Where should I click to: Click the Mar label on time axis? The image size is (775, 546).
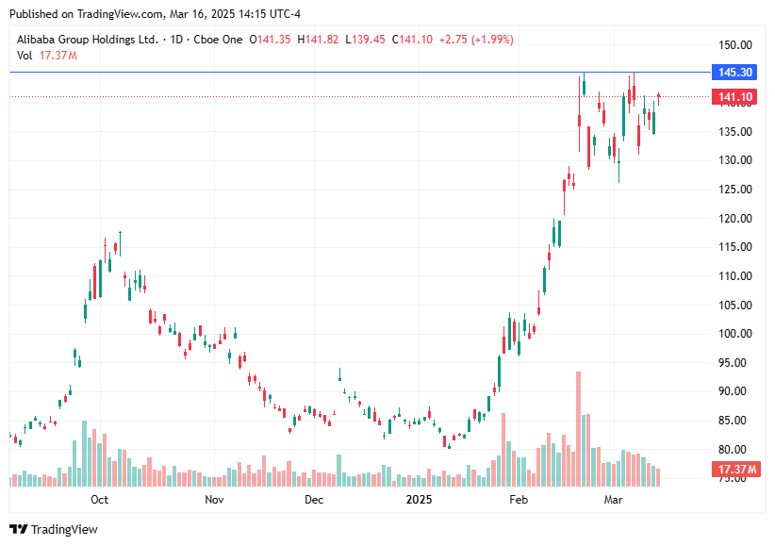click(x=613, y=500)
